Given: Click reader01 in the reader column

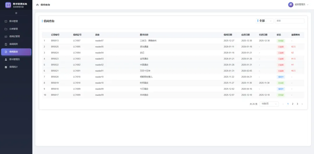Looking at the screenshot, I should pos(99,71).
